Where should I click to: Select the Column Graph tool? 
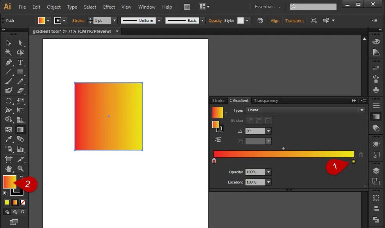pos(20,149)
